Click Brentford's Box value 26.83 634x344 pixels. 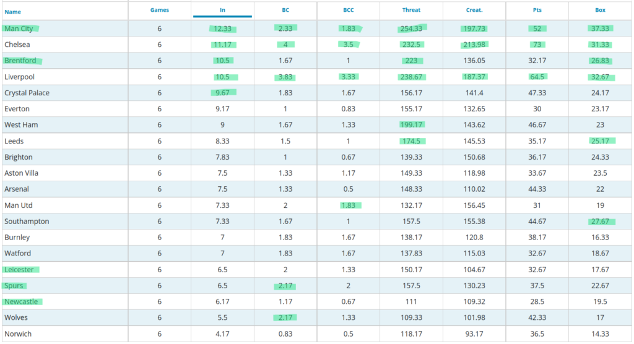[600, 61]
